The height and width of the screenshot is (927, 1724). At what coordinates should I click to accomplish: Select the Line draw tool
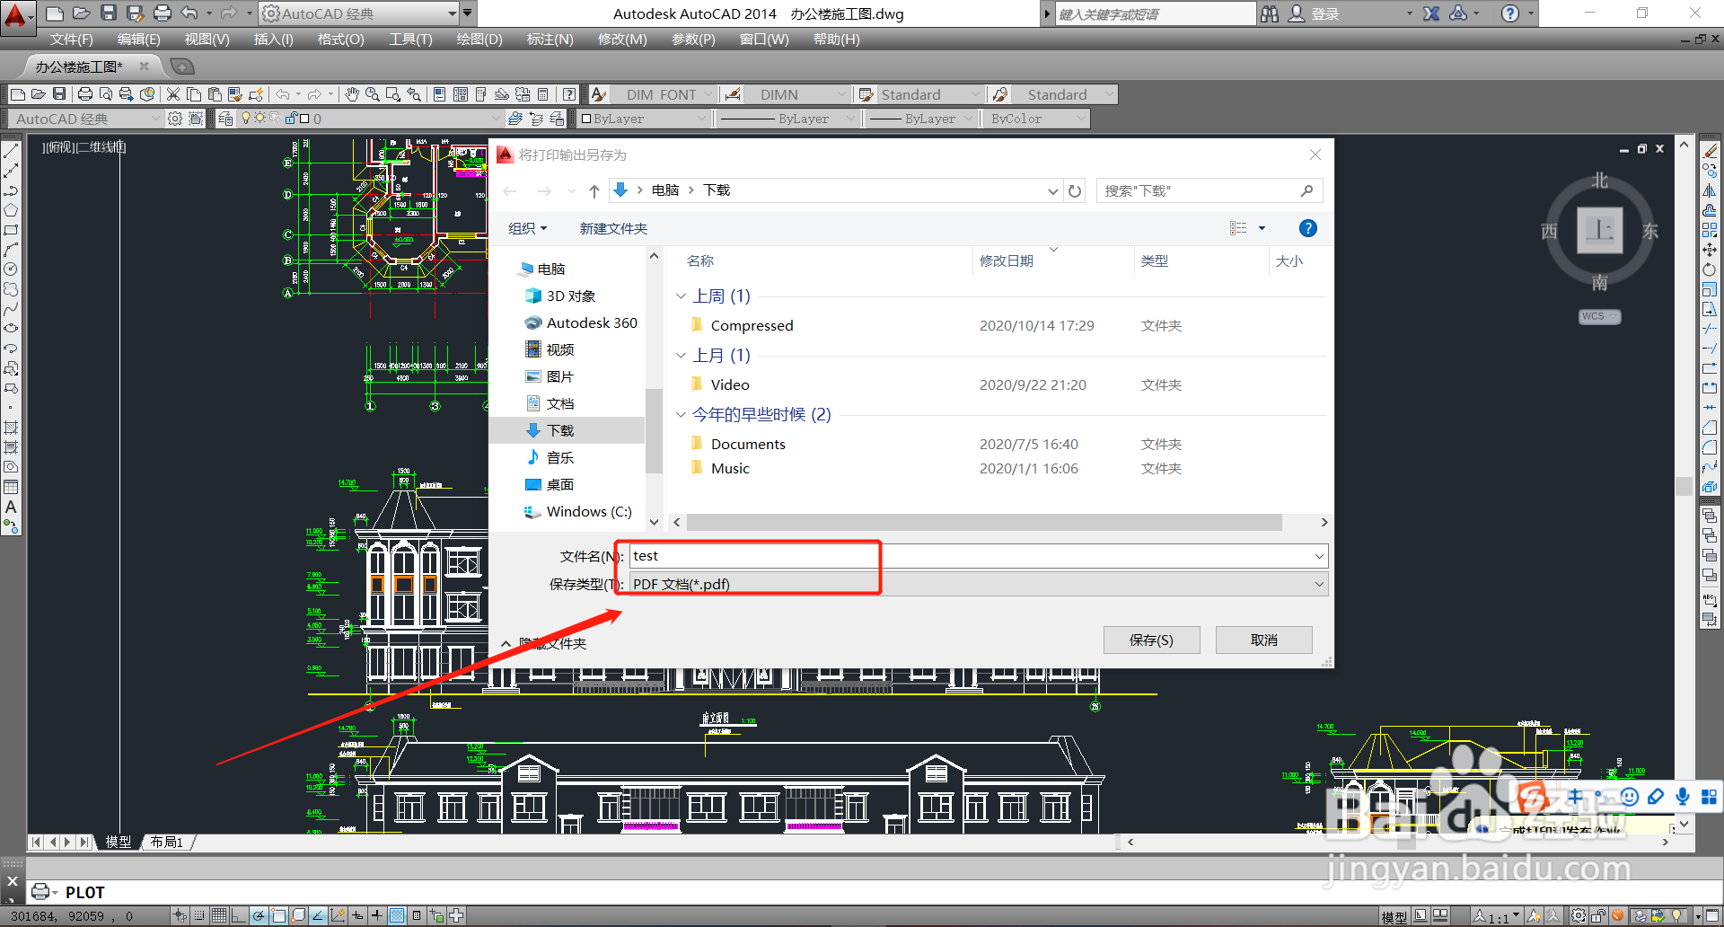[x=11, y=151]
